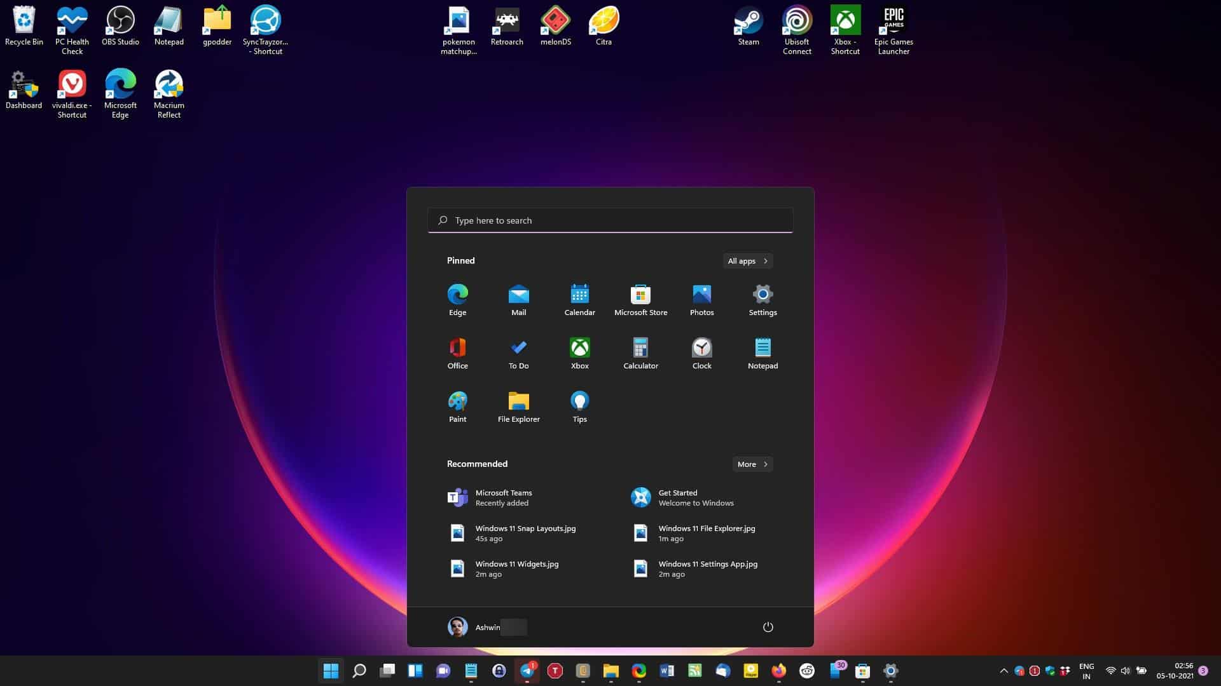
Task: Open Task View from the taskbar
Action: 387,671
